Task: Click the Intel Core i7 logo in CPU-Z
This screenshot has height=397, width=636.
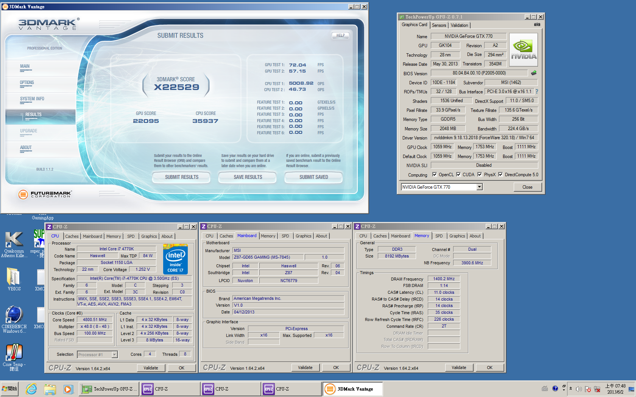Action: point(175,259)
